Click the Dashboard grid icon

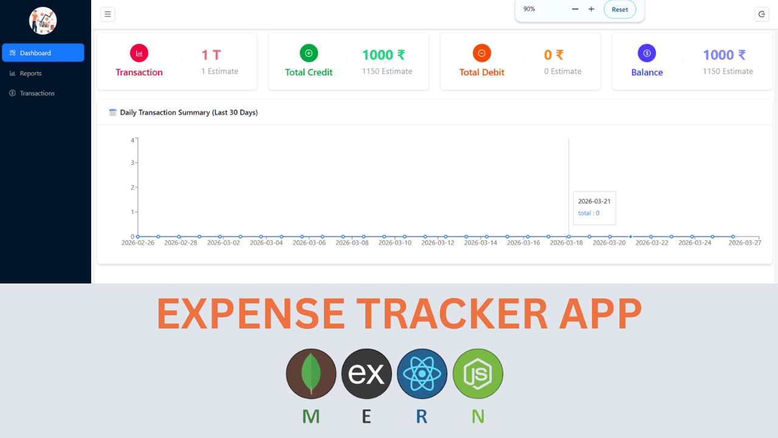coord(13,52)
